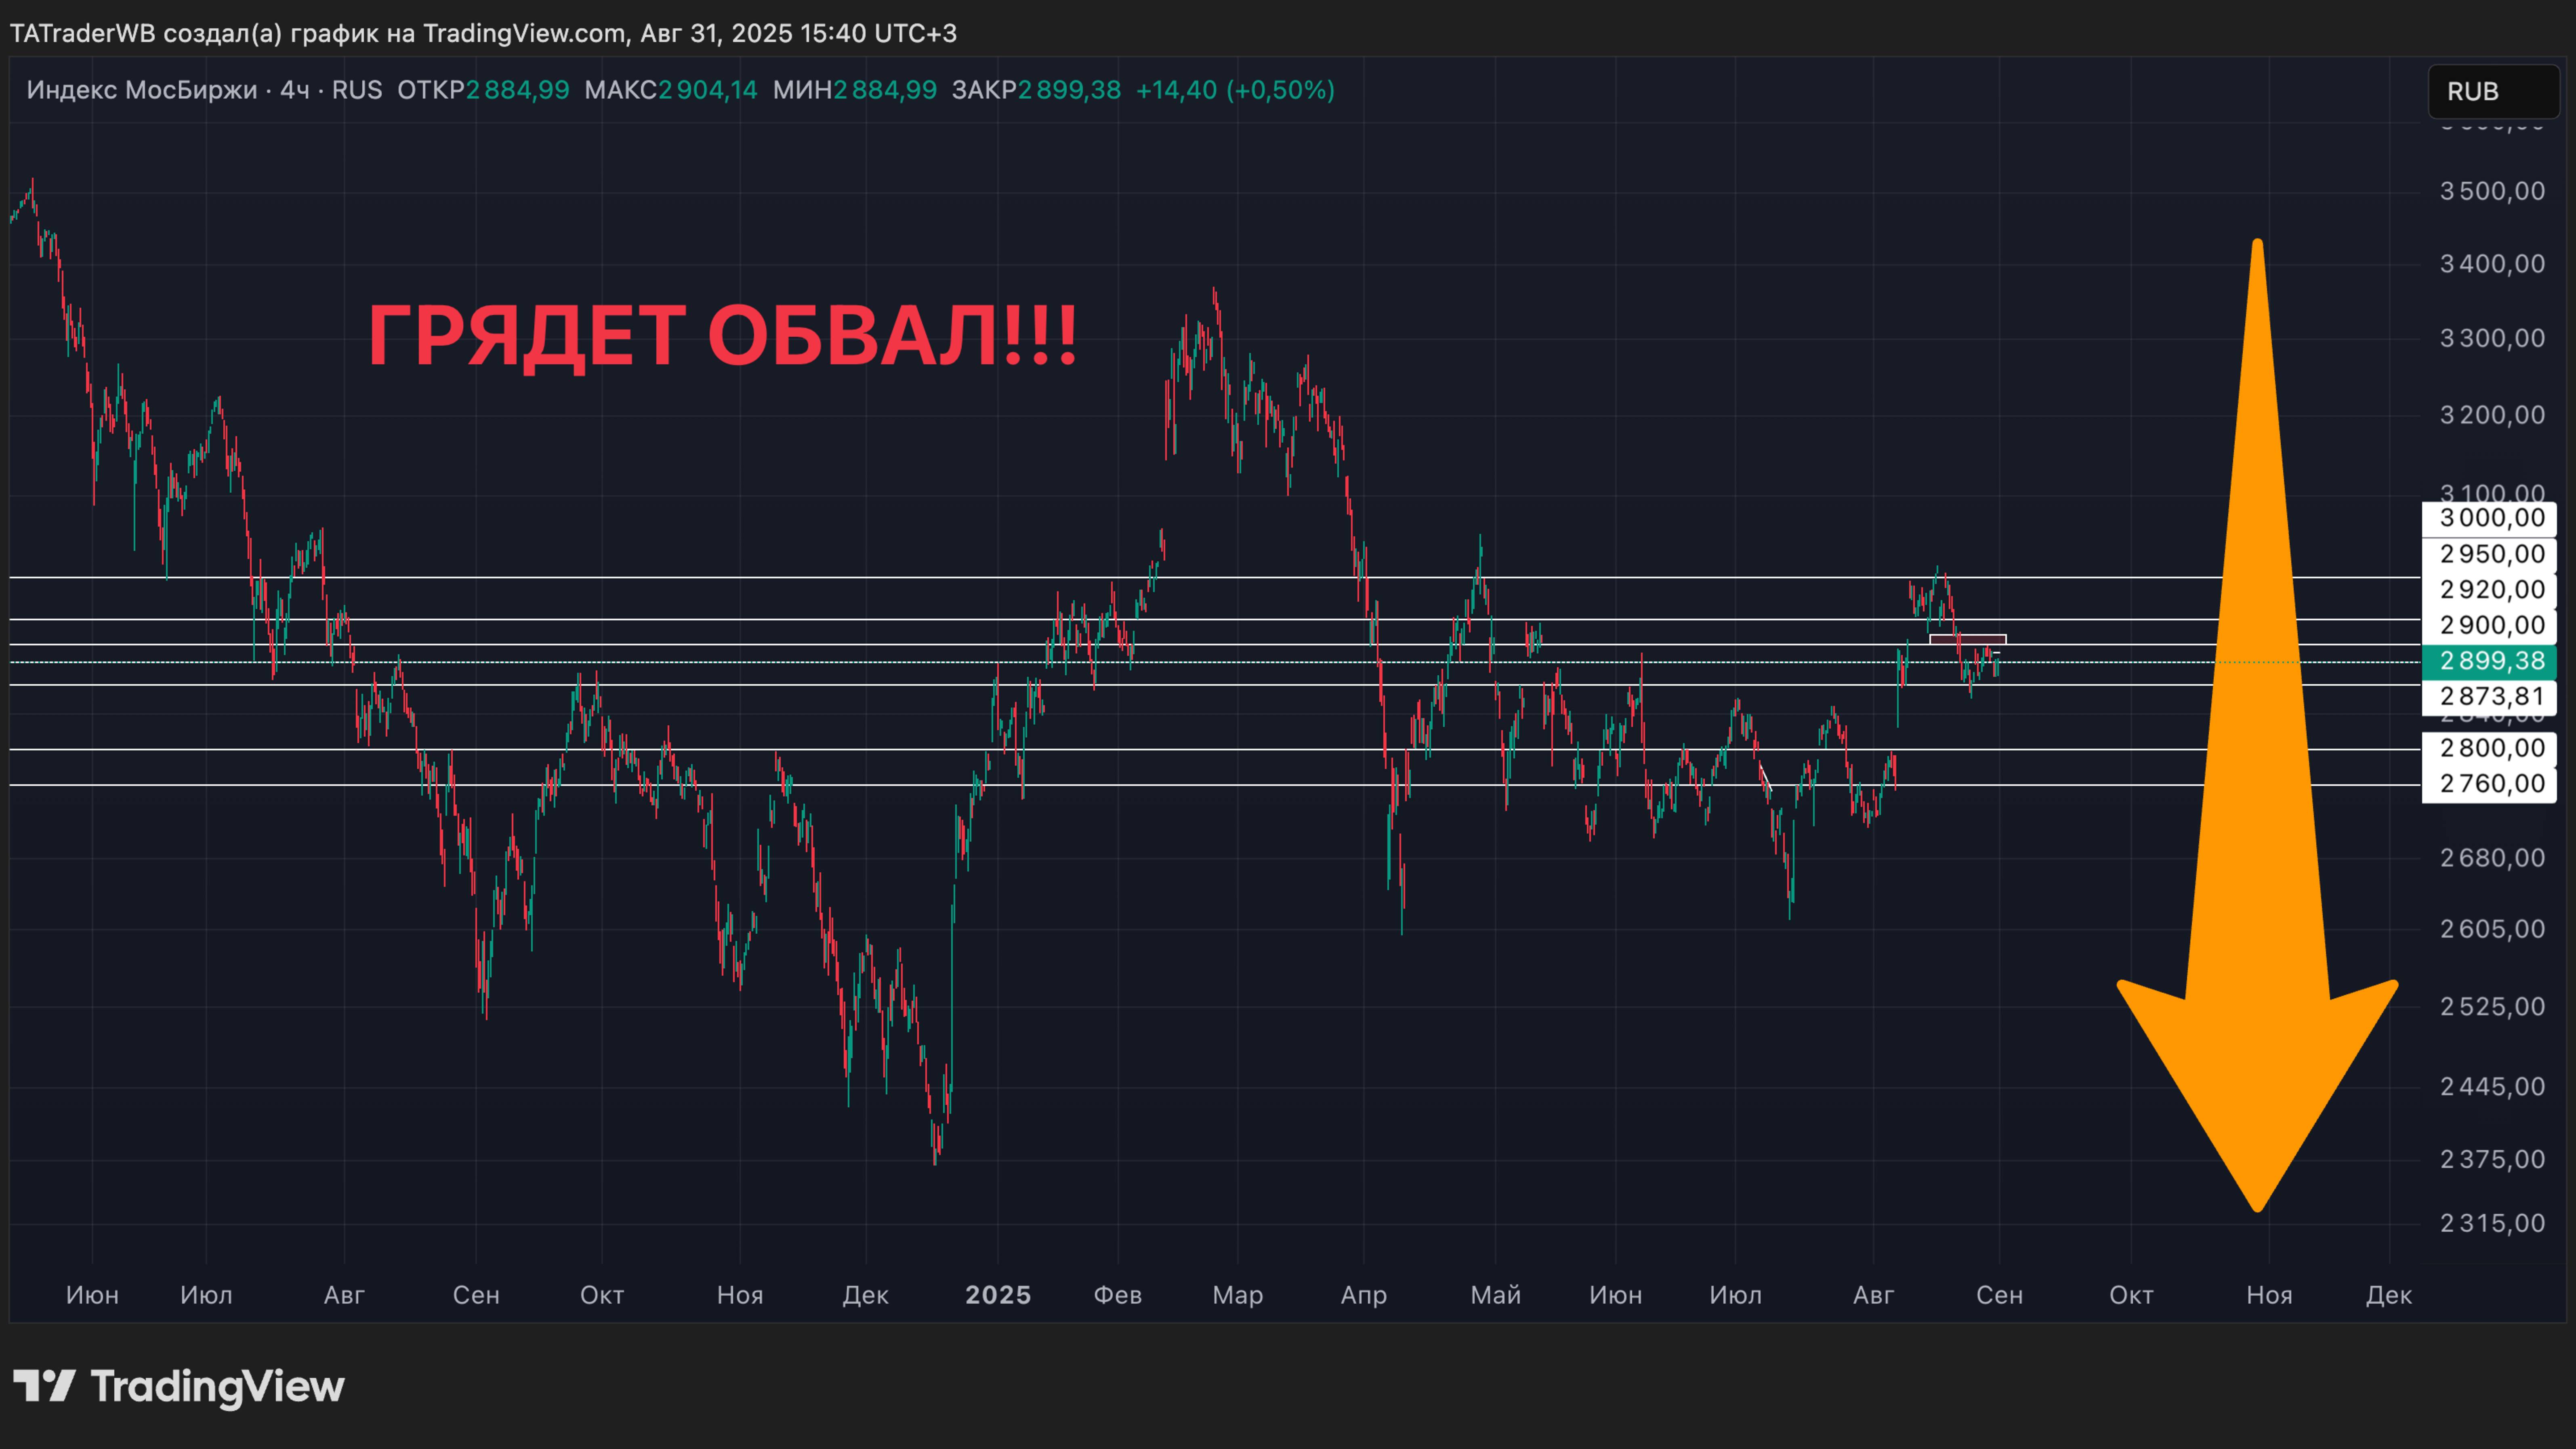Click the green 2 899,38 current price label

(2490, 661)
